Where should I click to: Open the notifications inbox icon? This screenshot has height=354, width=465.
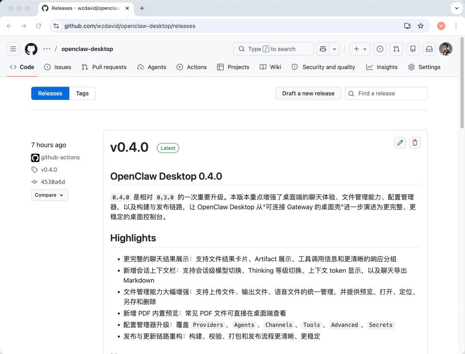(429, 49)
